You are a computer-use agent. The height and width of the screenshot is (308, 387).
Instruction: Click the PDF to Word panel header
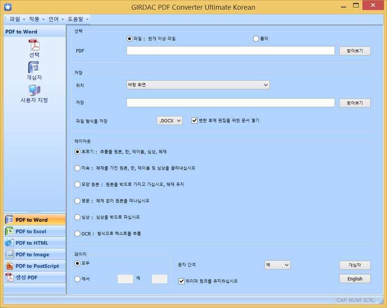(35, 32)
